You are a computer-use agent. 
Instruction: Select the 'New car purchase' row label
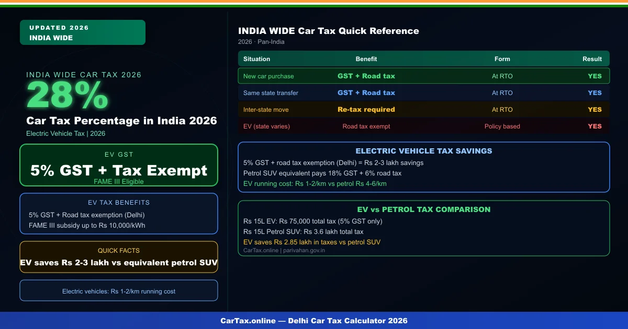coord(268,76)
